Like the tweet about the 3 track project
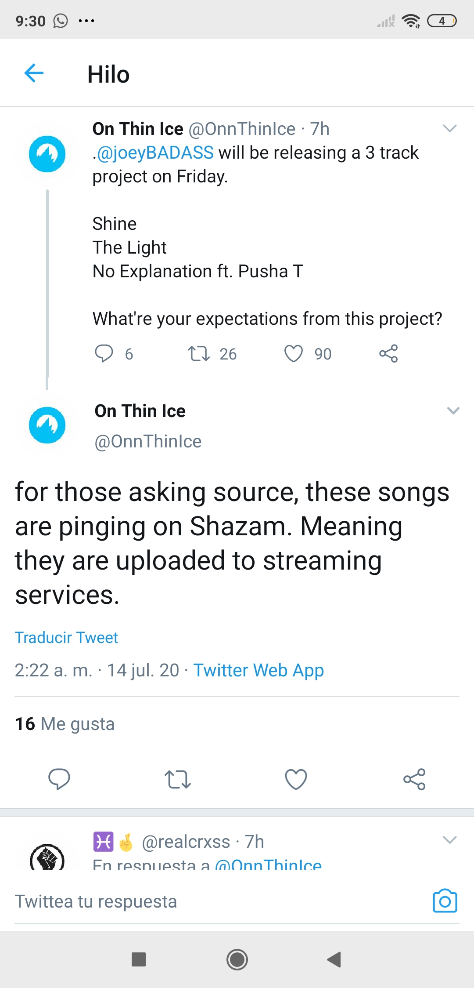 coord(295,353)
